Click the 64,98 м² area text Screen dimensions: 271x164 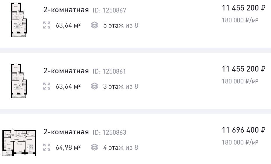68,147
